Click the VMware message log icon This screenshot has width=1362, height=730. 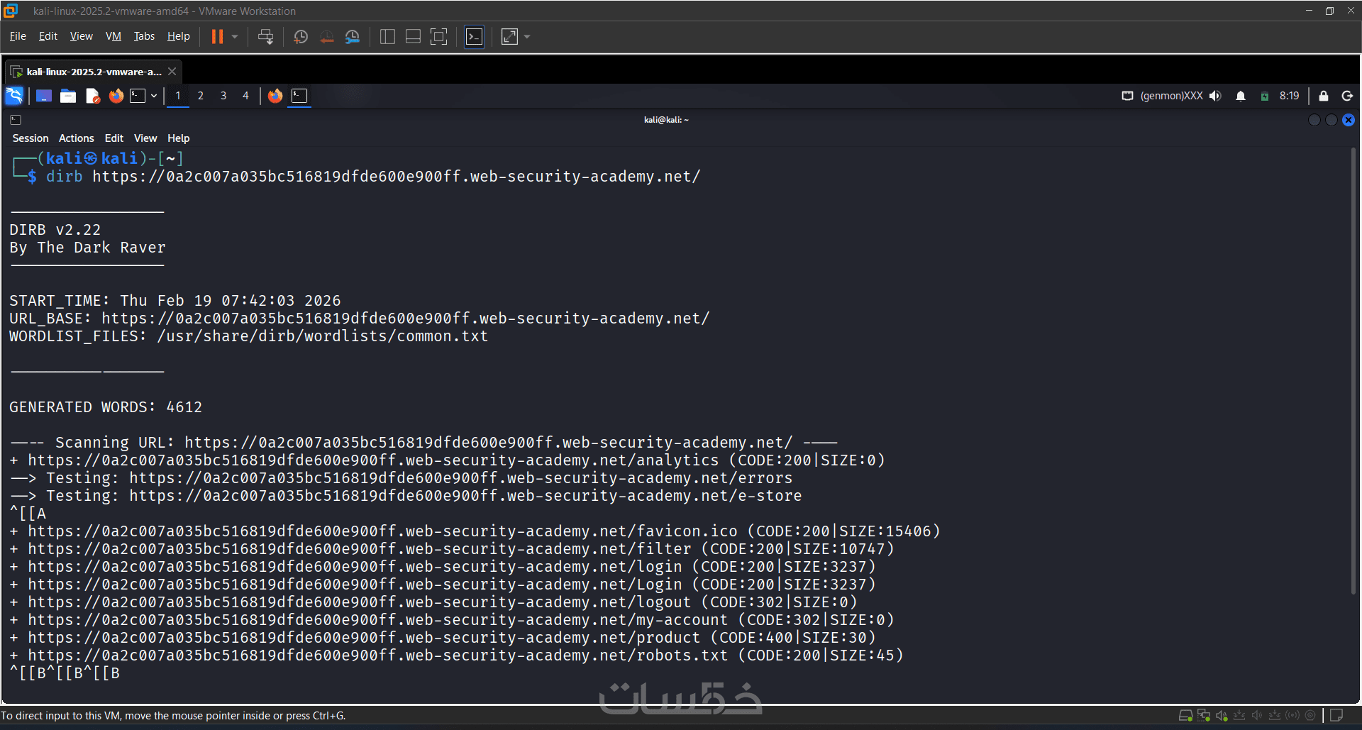tap(1336, 716)
